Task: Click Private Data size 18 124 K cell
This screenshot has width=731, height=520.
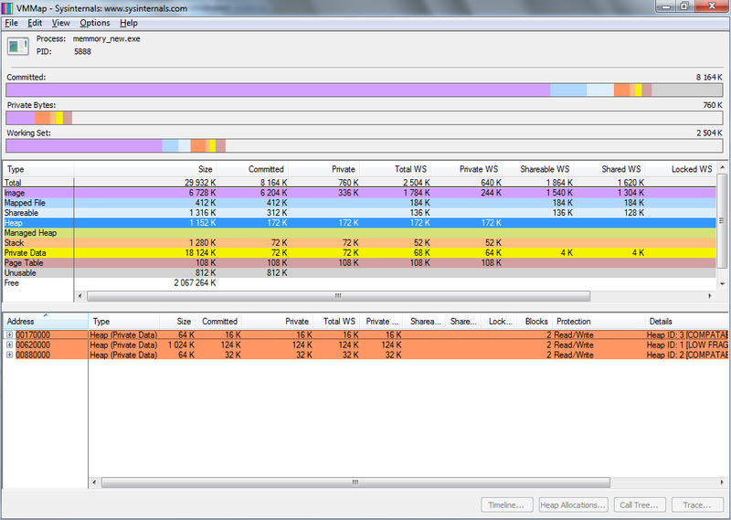Action: click(200, 253)
